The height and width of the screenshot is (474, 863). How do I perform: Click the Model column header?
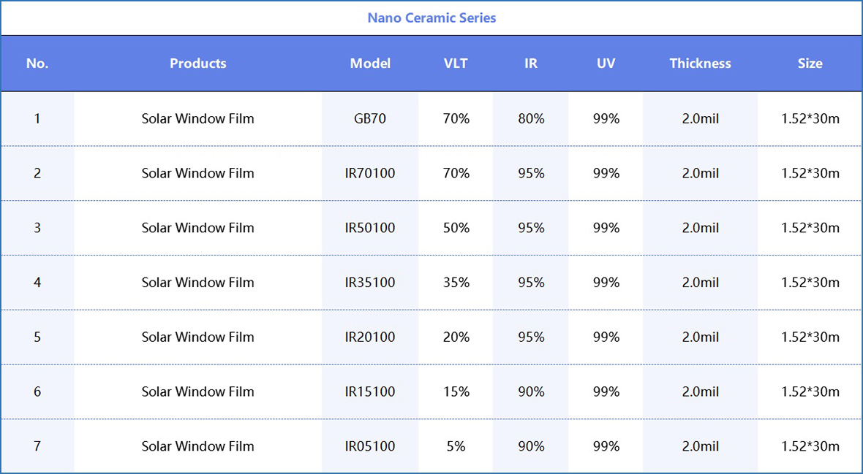tap(370, 64)
